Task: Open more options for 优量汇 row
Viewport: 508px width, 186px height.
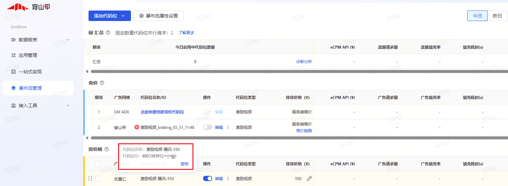Action: pyautogui.click(x=228, y=179)
